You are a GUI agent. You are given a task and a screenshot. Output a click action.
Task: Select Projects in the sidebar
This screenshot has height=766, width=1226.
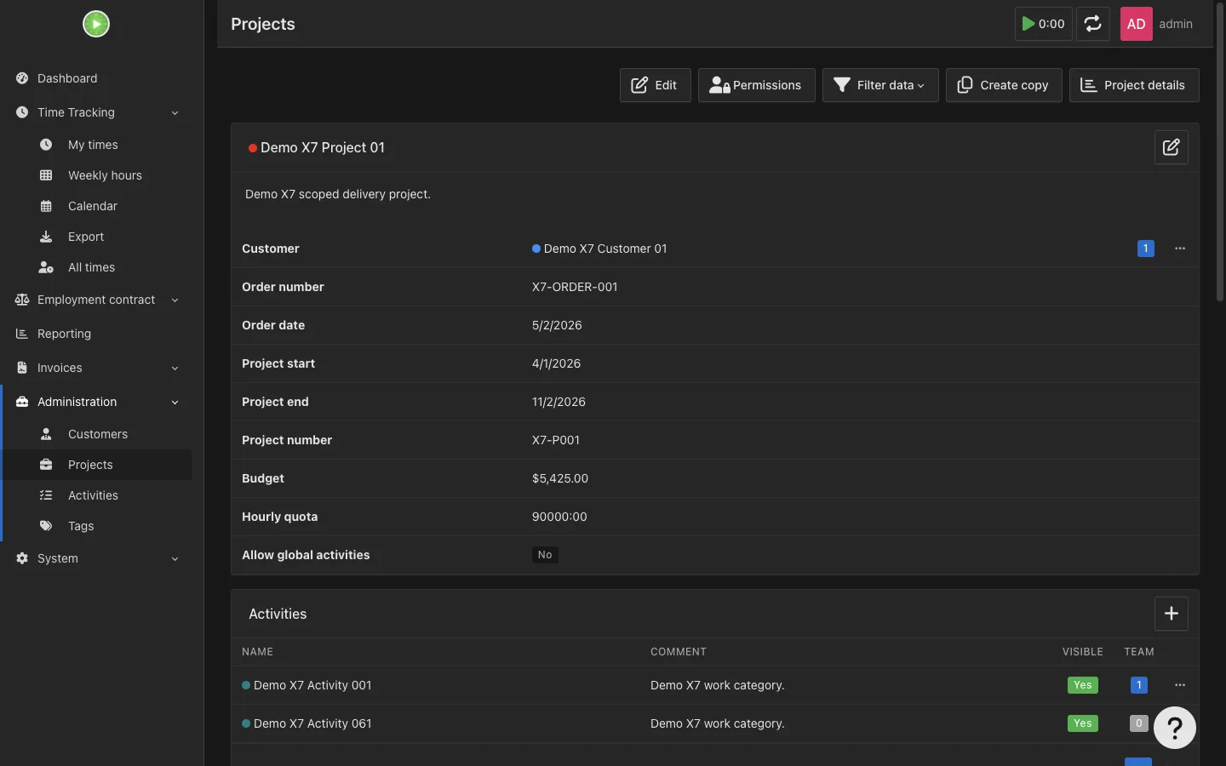coord(90,465)
